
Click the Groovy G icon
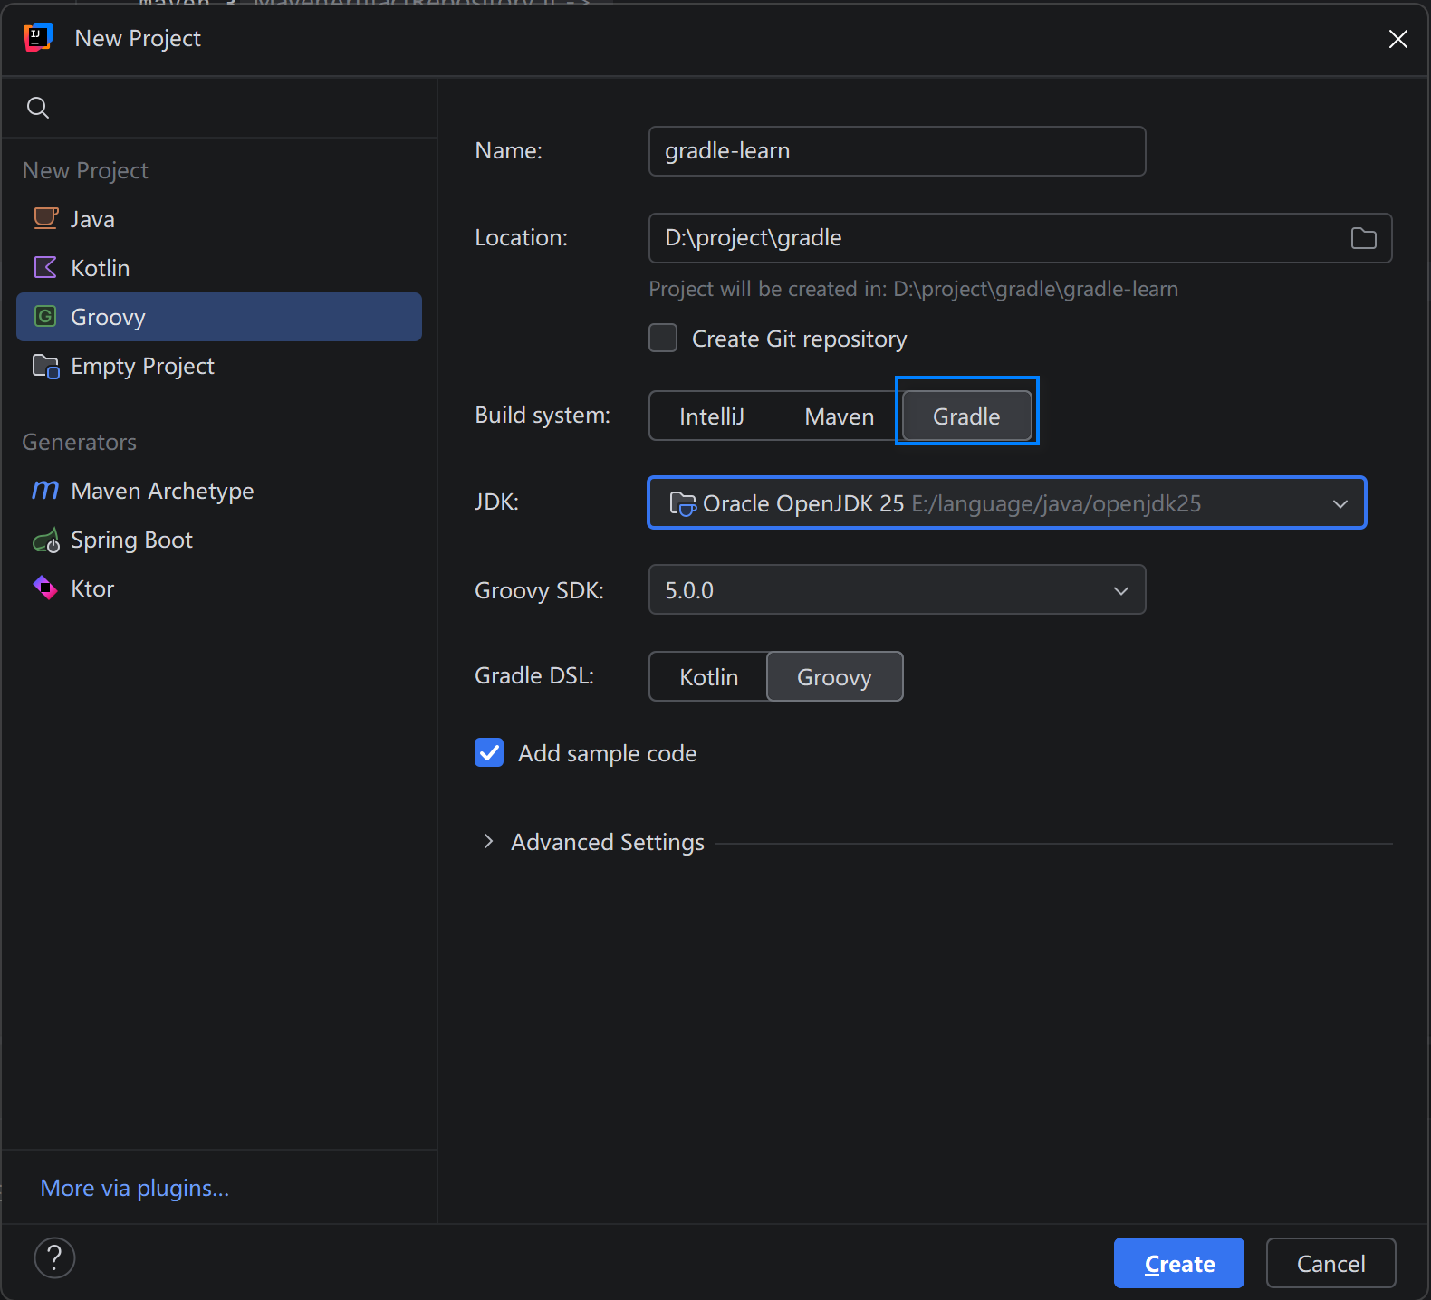click(45, 316)
